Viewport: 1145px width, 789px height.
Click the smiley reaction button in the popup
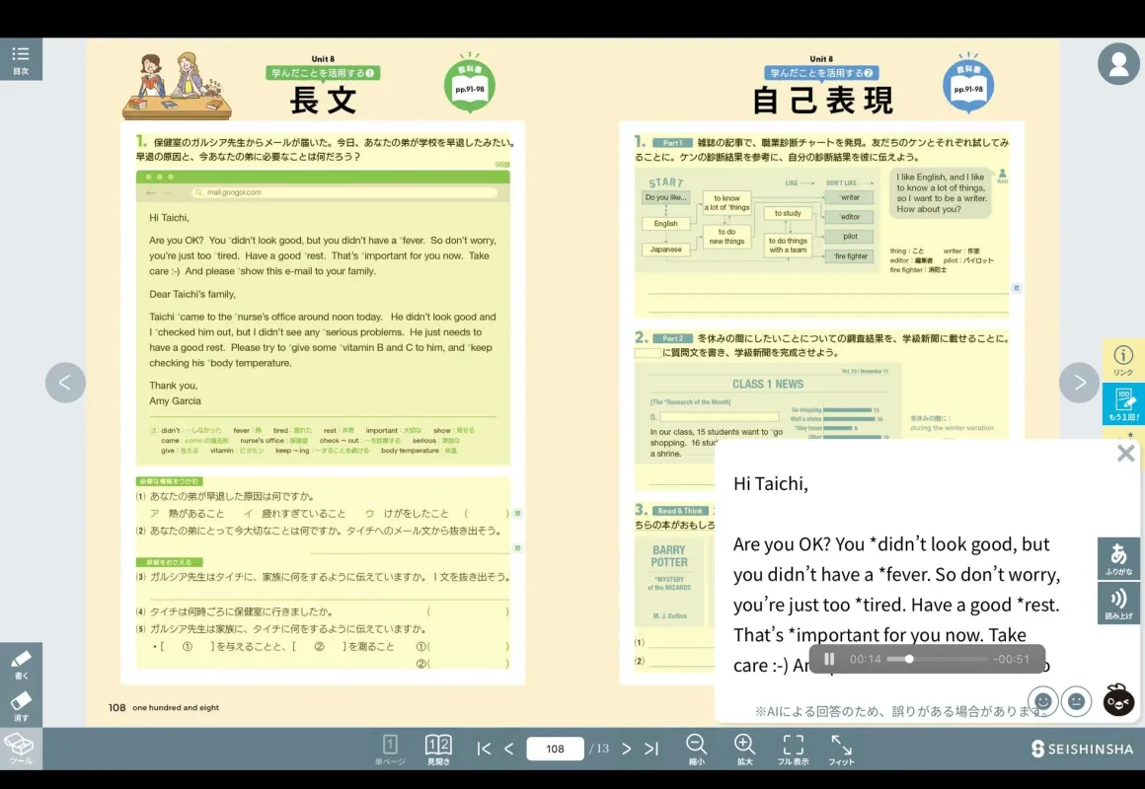[1042, 701]
